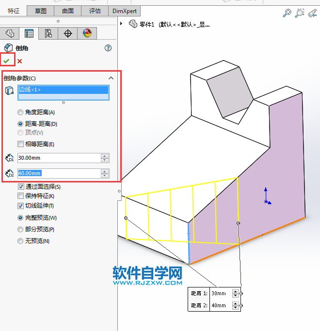This screenshot has height=331, width=320.
Task: Select the 距离-距离(D) radio option
Action: tap(20, 124)
